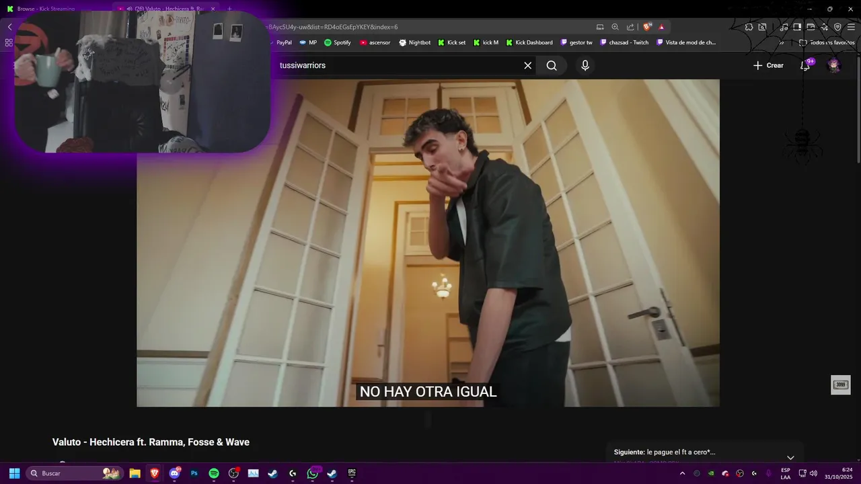Open the Kick Dashboard bookmark
861x484 pixels.
[529, 42]
